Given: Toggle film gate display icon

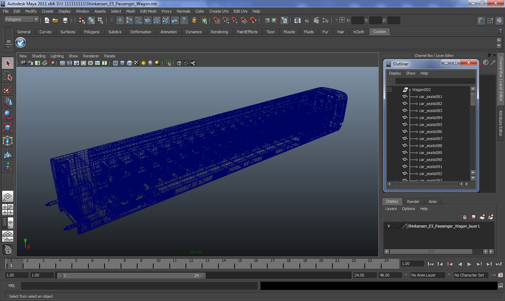Looking at the screenshot, I should point(69,63).
